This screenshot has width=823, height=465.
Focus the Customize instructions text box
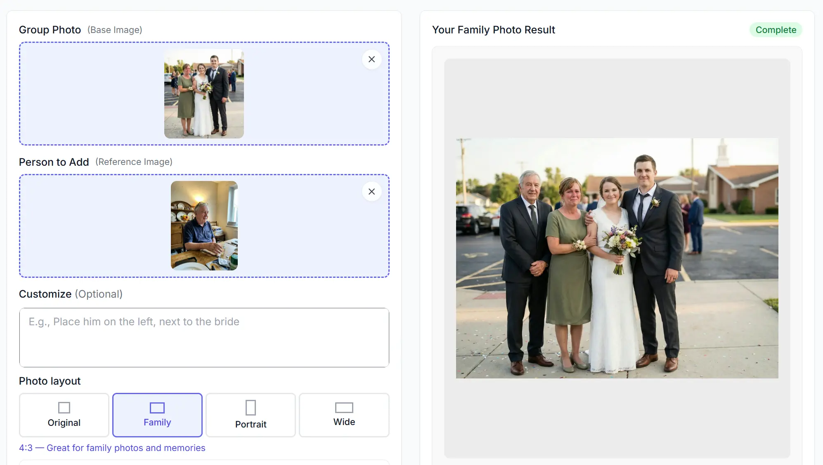coord(204,337)
